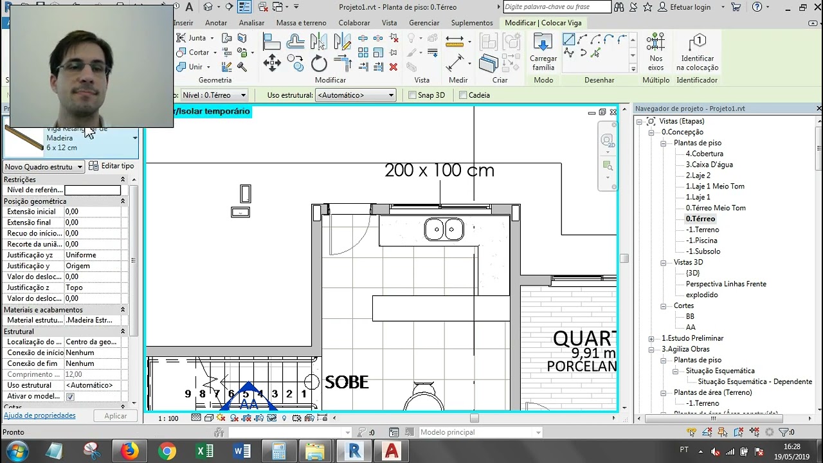823x463 pixels.
Task: Collapse the Estrutural section
Action: pos(122,332)
